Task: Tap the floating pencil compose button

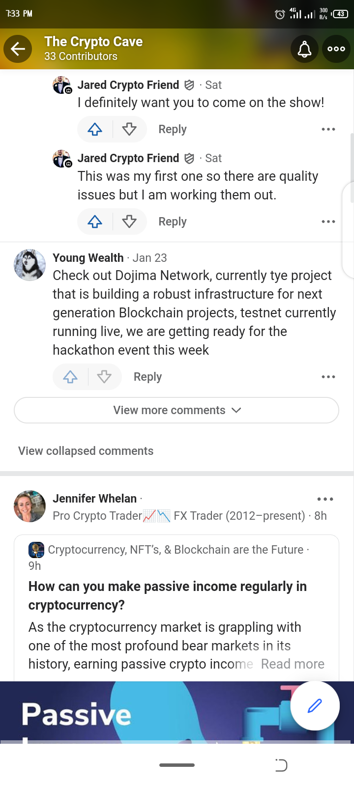Action: 315,706
